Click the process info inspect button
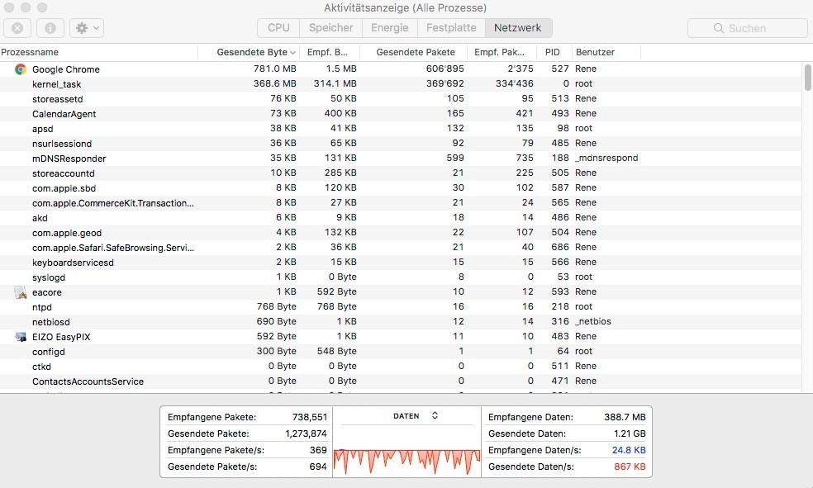The image size is (813, 488). [x=50, y=28]
